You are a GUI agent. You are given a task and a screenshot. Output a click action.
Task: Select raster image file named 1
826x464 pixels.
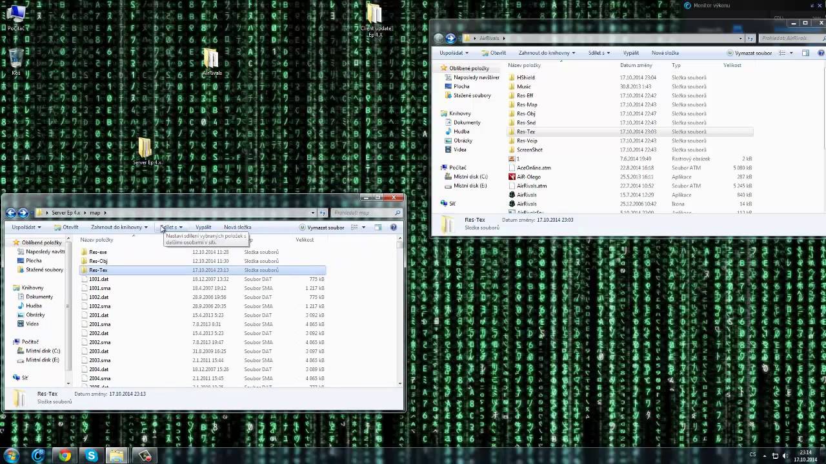point(514,159)
